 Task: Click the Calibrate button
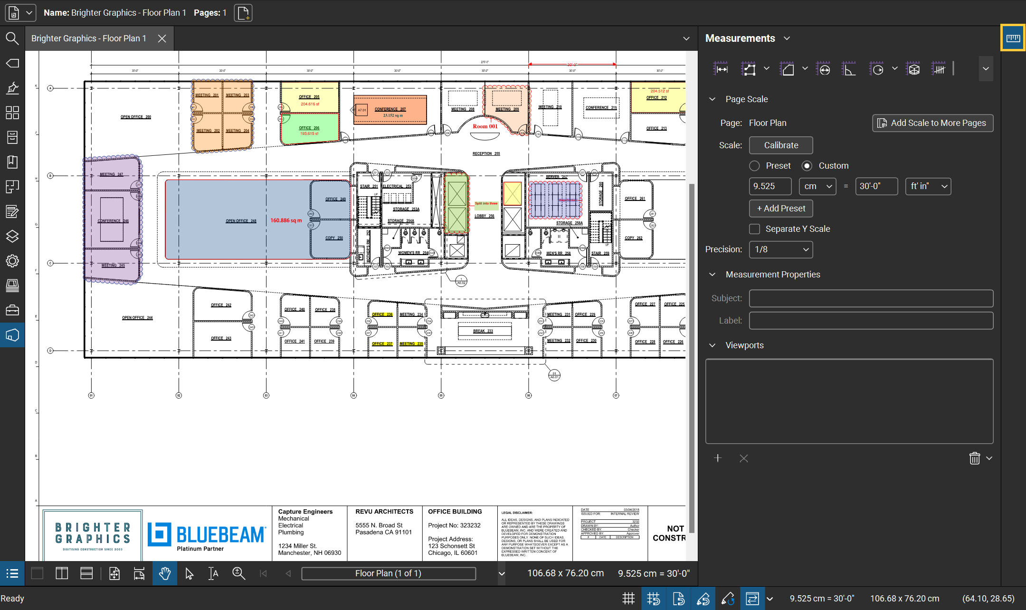781,145
